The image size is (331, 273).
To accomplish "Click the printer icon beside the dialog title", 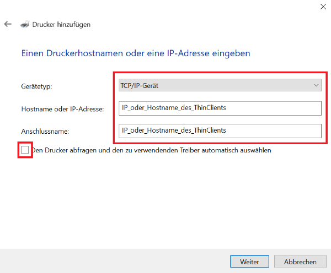I will click(x=25, y=24).
